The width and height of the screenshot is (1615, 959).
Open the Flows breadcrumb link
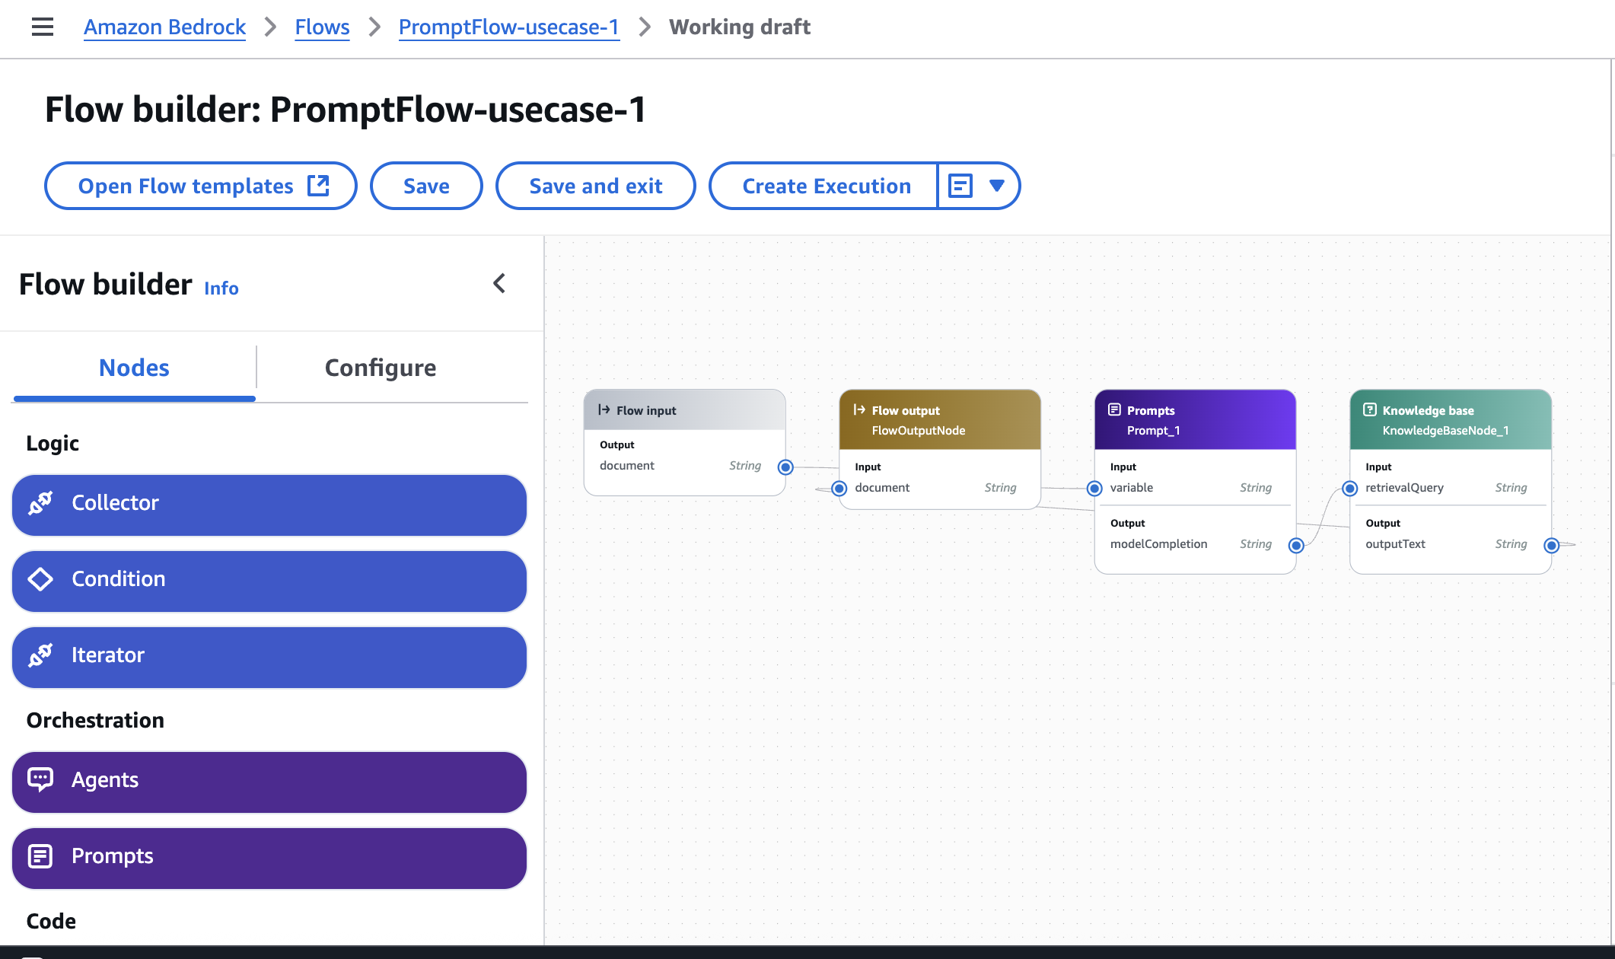pyautogui.click(x=322, y=27)
